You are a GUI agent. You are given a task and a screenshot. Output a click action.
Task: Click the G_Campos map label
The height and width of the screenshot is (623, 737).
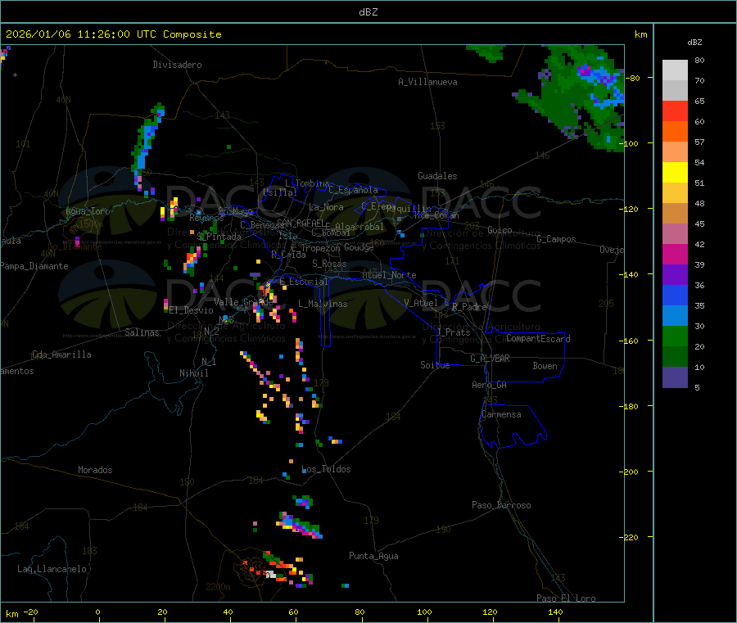556,239
